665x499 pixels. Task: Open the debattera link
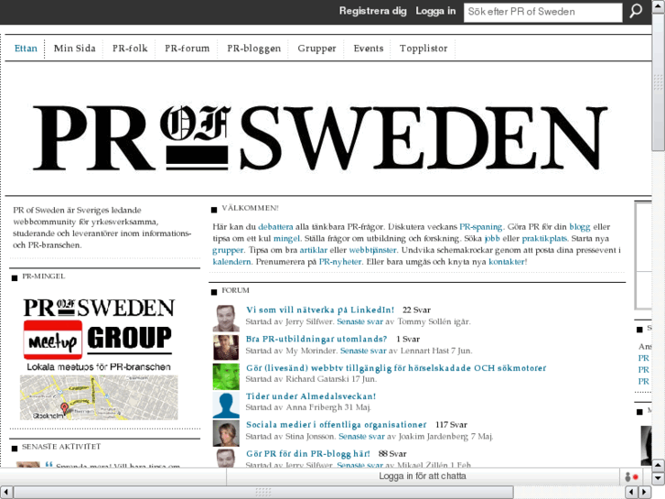click(275, 227)
